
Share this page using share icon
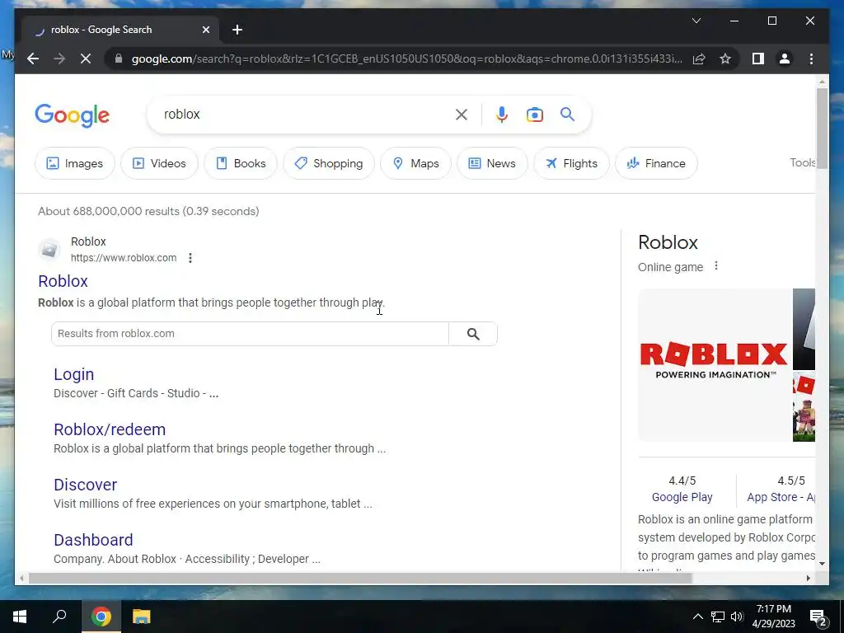(699, 59)
